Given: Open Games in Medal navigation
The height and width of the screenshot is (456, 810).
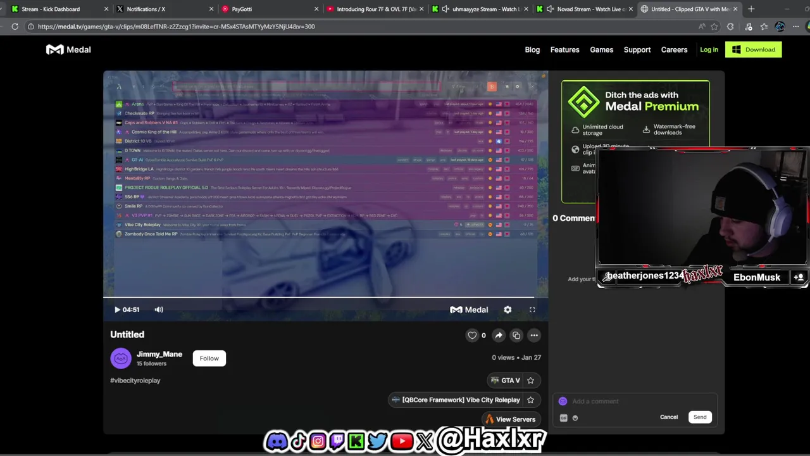Looking at the screenshot, I should tap(601, 49).
